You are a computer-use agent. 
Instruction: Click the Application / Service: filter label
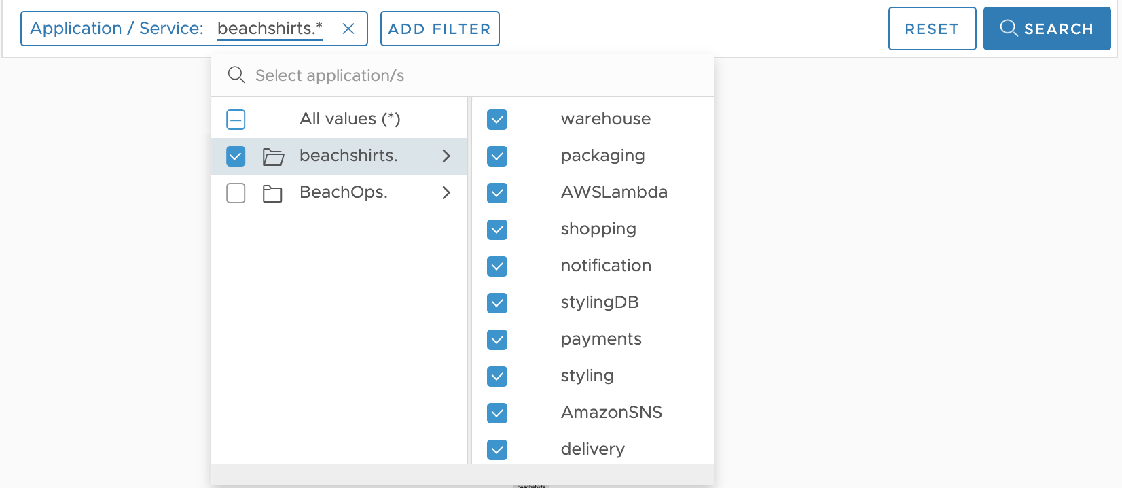tap(117, 29)
